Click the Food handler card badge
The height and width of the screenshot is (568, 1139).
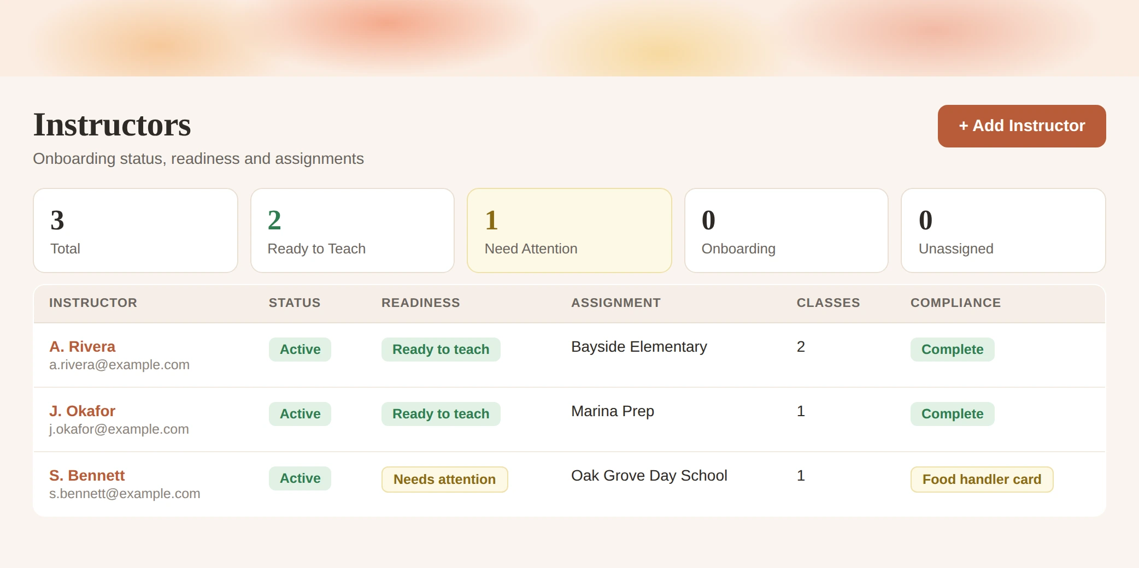[982, 480]
